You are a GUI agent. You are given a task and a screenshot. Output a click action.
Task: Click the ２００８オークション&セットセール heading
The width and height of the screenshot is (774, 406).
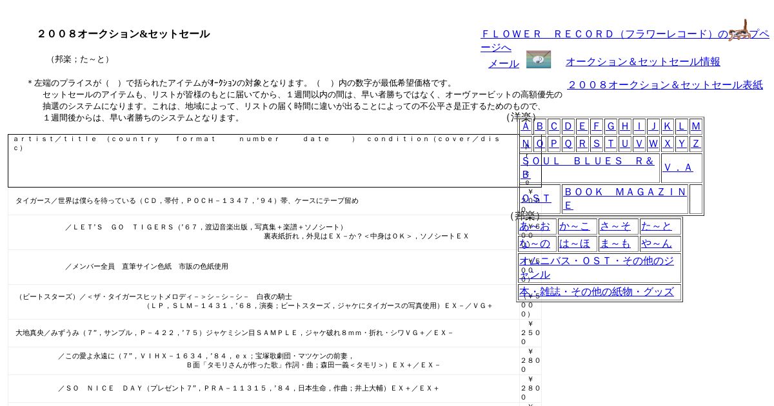coord(123,34)
